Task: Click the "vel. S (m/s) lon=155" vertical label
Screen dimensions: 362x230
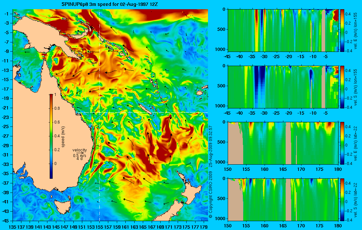Action: click(355, 87)
